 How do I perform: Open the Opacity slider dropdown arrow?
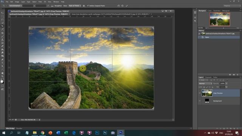click(x=226, y=83)
